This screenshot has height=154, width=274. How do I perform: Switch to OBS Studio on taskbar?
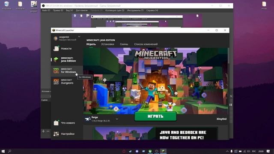[157, 151]
